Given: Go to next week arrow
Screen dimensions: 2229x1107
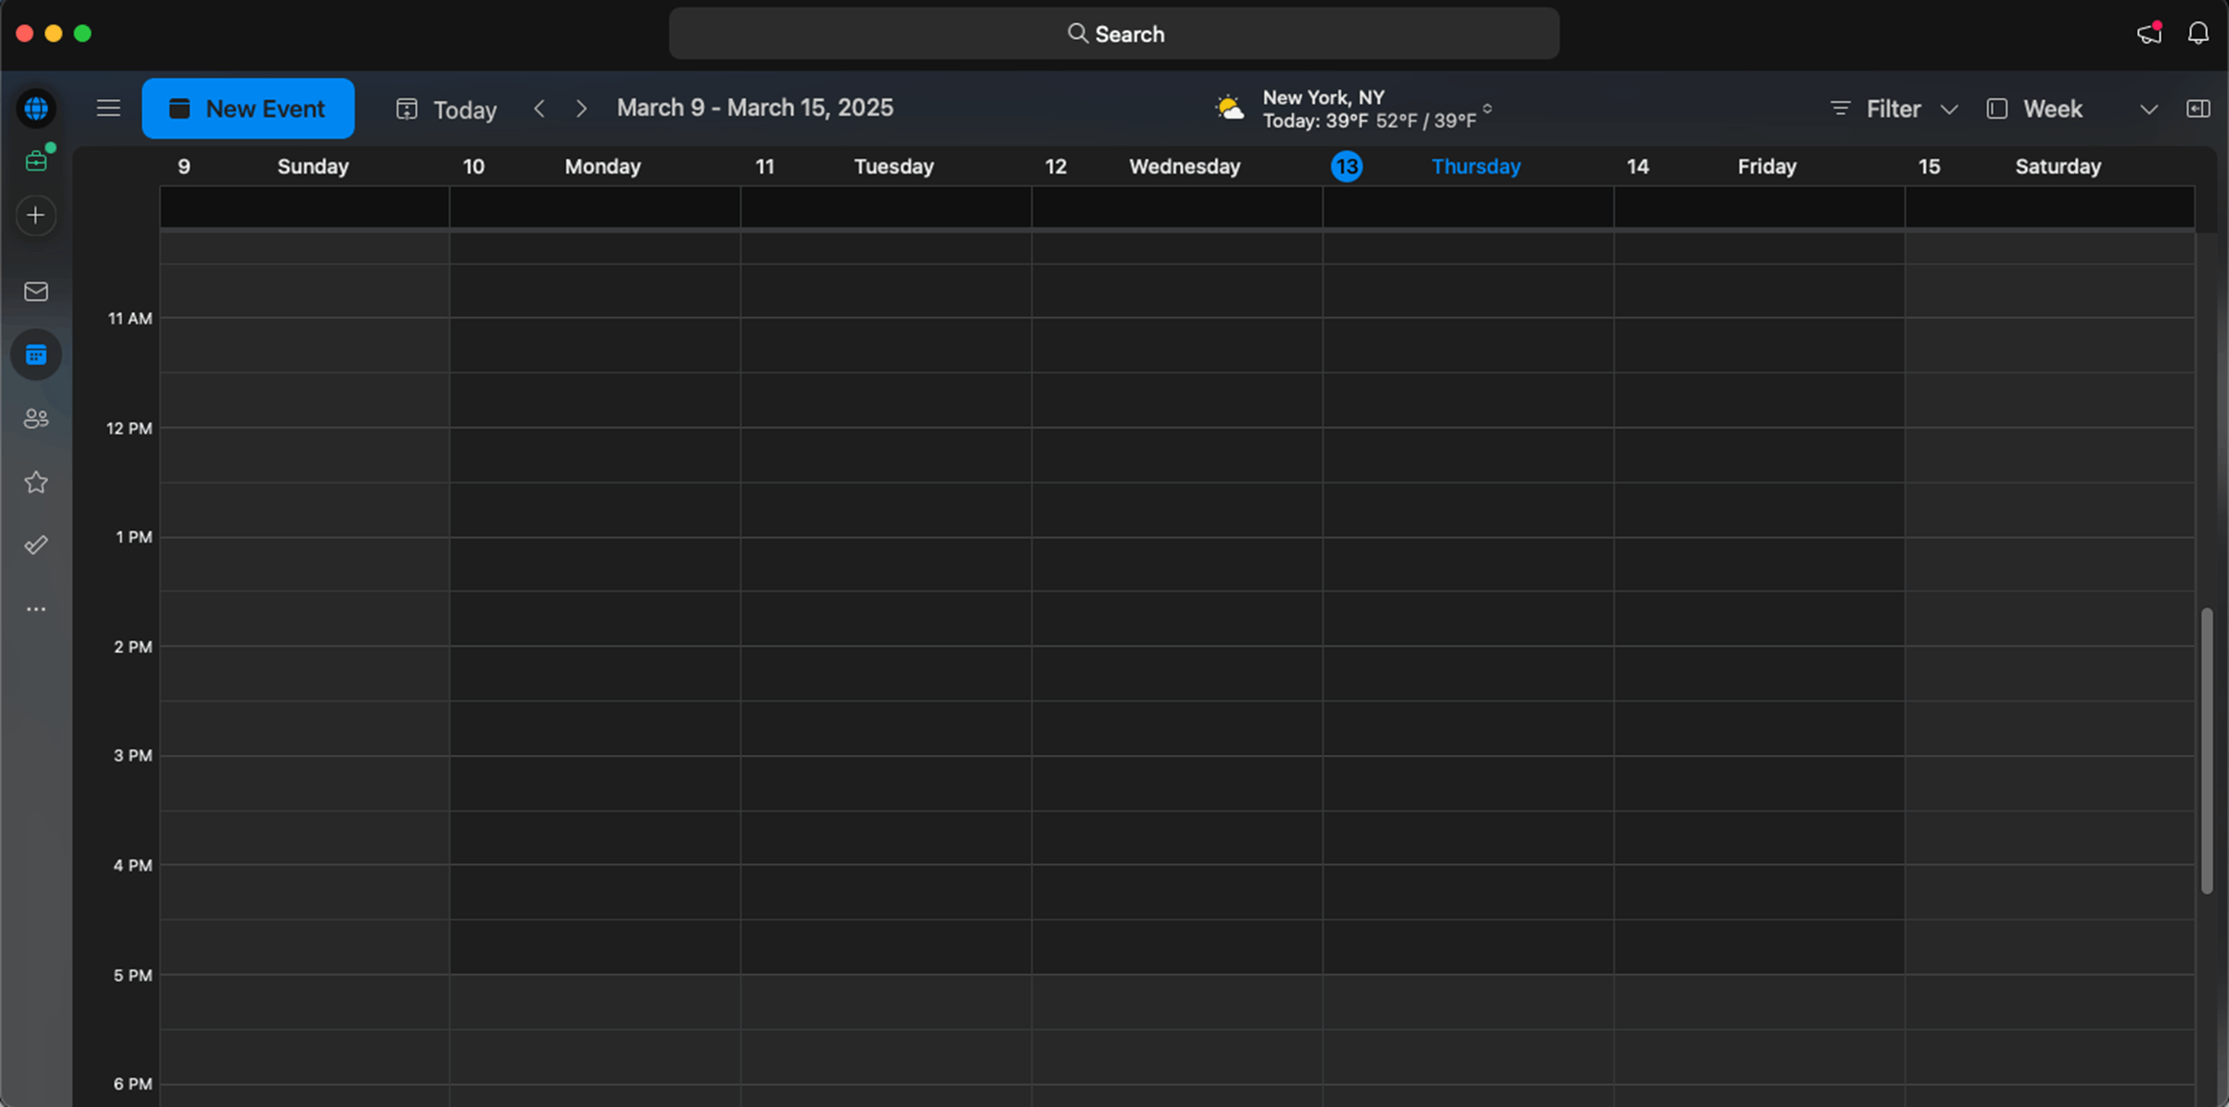Looking at the screenshot, I should [581, 108].
